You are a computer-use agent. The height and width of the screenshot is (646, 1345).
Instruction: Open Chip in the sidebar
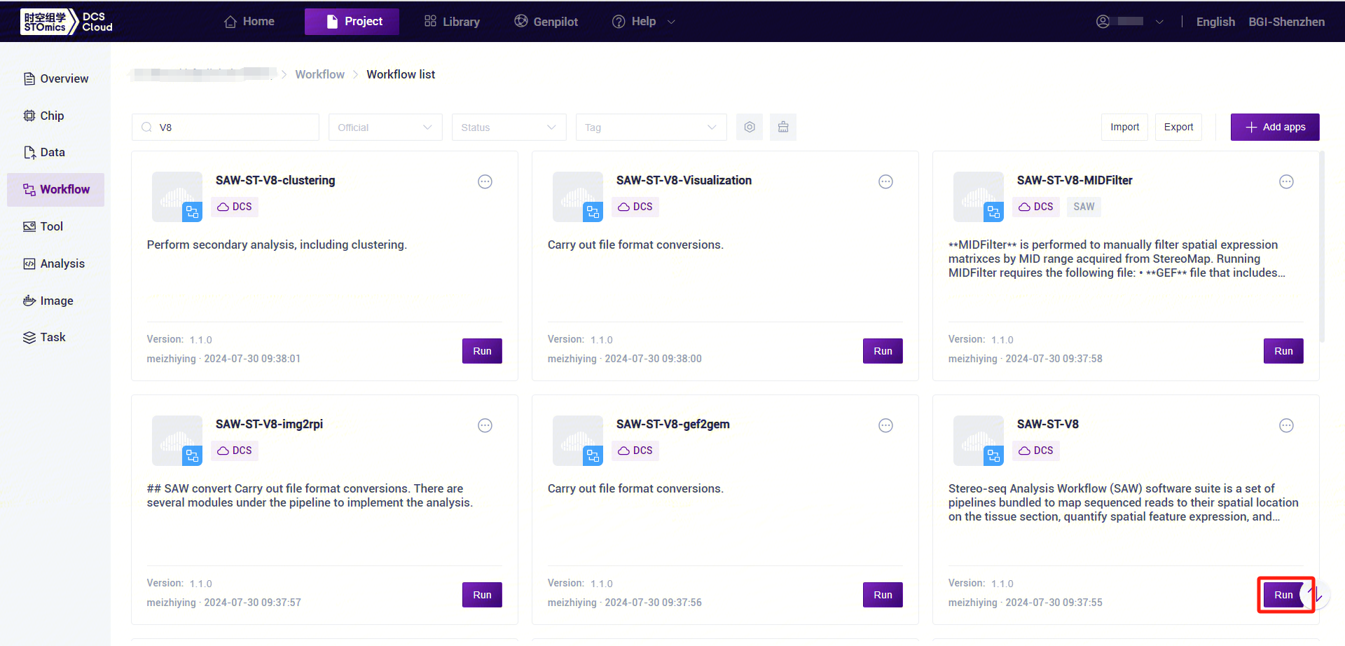(x=56, y=116)
